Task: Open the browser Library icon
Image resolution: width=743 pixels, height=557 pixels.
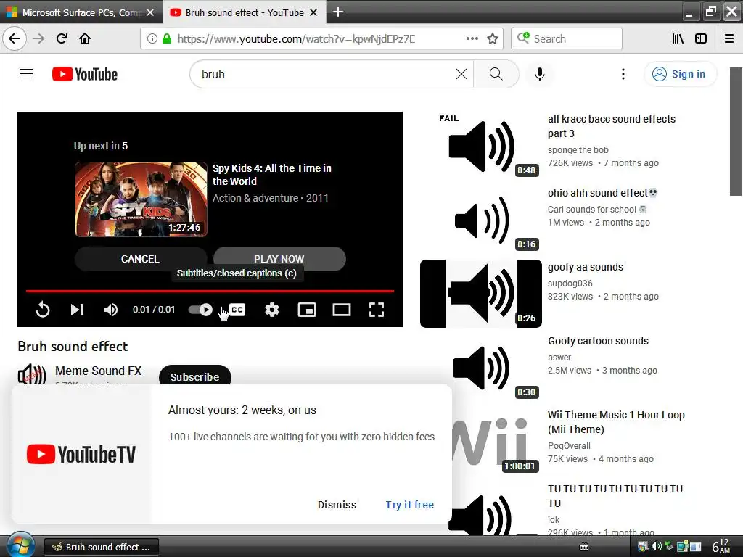Action: click(x=678, y=38)
